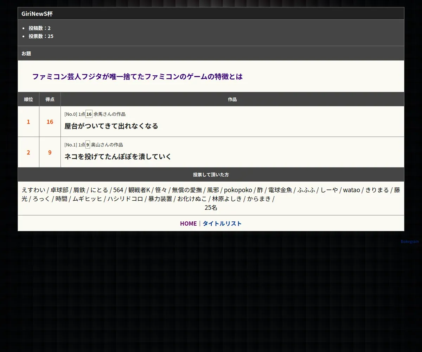Click the 得点 column header

click(50, 99)
